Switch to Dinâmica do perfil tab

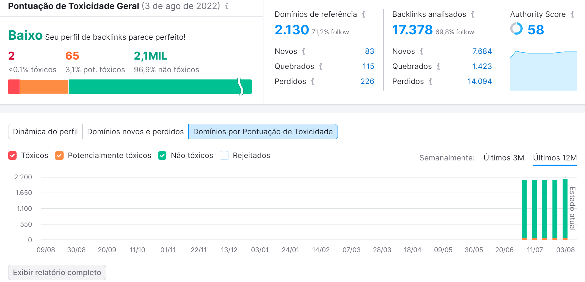tap(45, 132)
